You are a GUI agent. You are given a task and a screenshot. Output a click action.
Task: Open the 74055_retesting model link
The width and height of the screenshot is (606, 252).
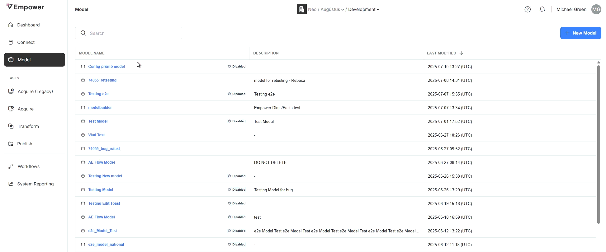(x=102, y=80)
